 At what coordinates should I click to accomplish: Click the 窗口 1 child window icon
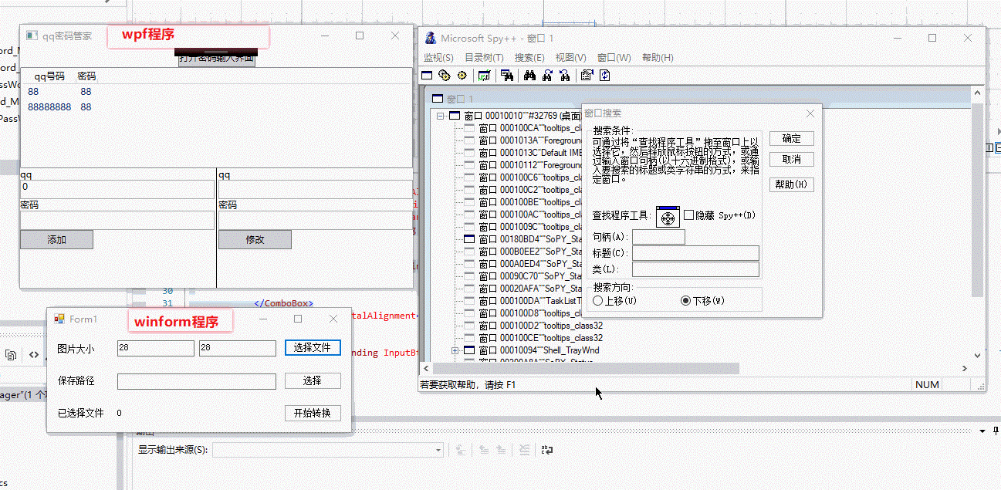[x=438, y=99]
